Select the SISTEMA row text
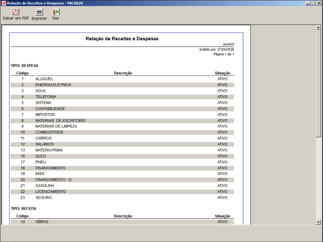This screenshot has width=323, height=242. click(43, 103)
